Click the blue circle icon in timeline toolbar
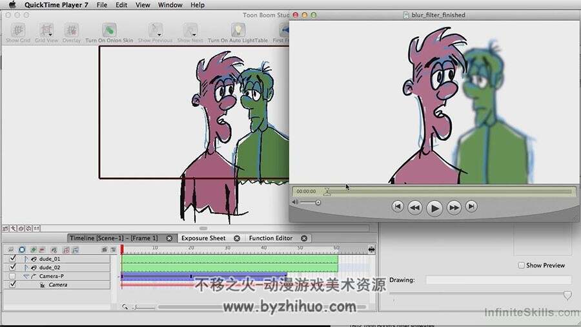581x327 pixels. [22, 249]
